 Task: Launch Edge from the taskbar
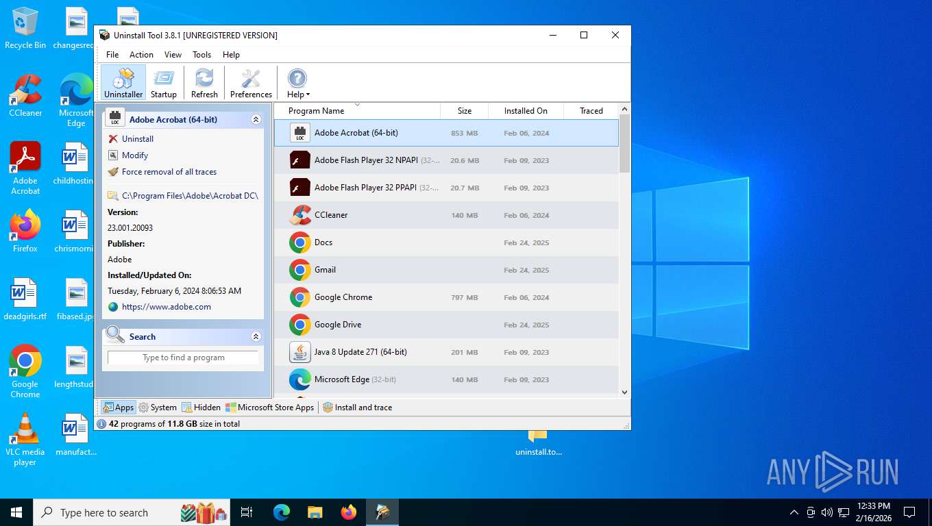pos(282,512)
